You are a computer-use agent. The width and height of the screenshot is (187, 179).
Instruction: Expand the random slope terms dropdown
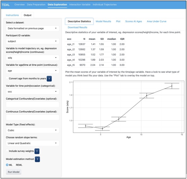[x=32, y=143]
